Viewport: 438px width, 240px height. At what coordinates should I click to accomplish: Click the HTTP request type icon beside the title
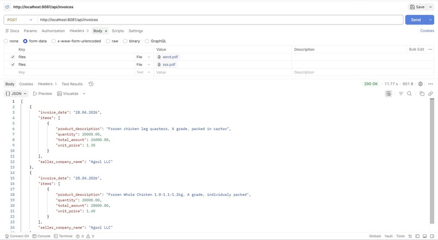point(7,7)
